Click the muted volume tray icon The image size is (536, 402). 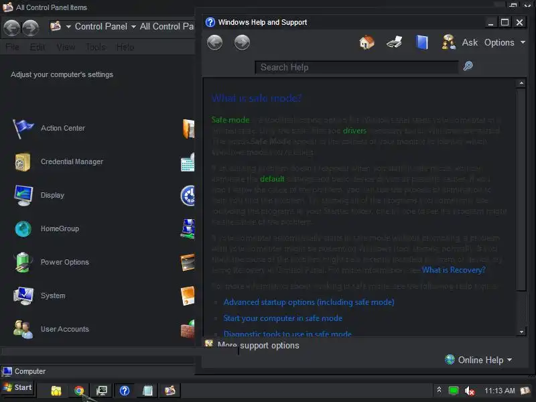[x=469, y=391]
